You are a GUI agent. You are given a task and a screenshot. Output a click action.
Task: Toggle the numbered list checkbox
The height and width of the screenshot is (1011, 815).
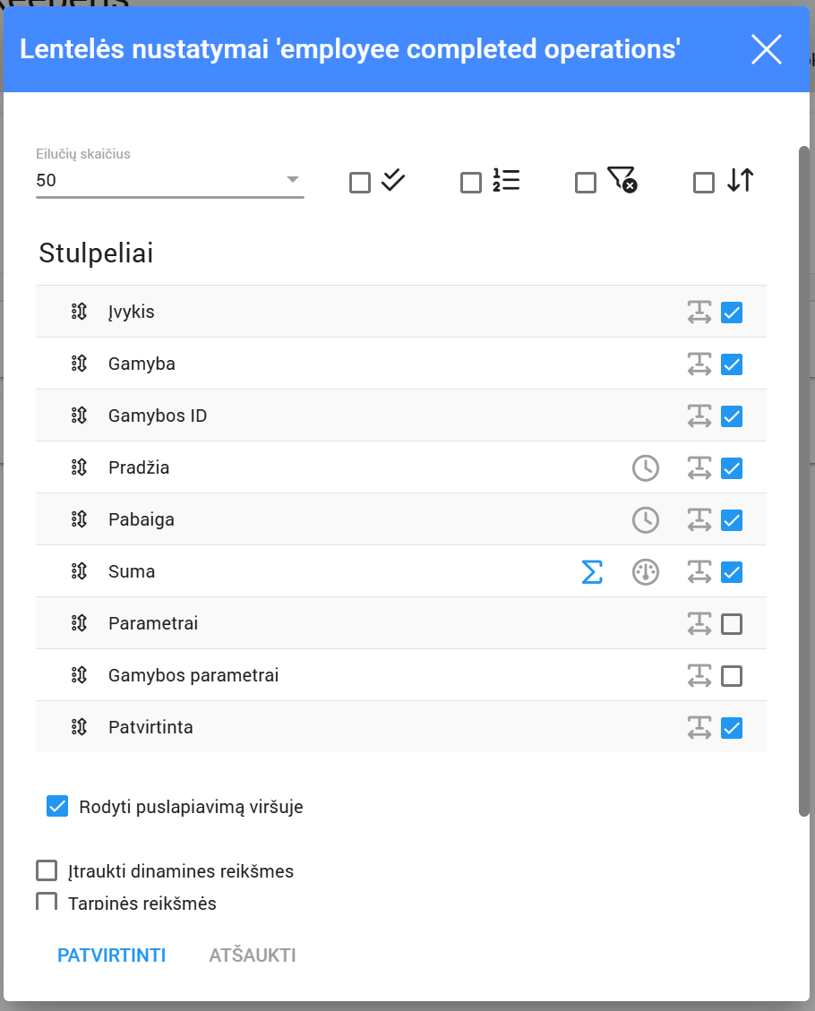tap(471, 184)
